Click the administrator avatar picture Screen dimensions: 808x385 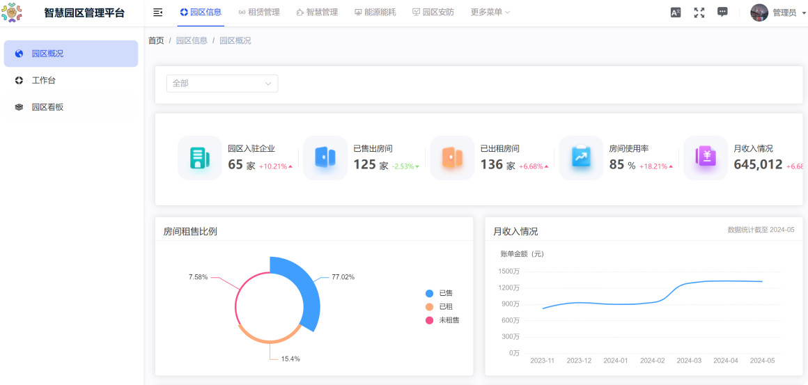coord(759,13)
